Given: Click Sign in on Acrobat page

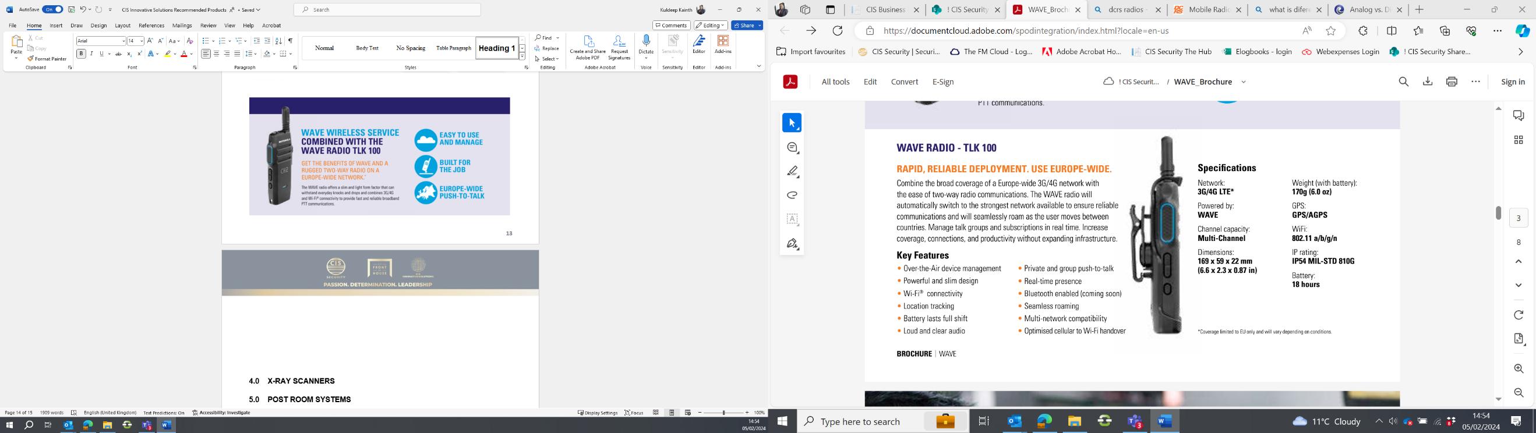Looking at the screenshot, I should point(1513,82).
